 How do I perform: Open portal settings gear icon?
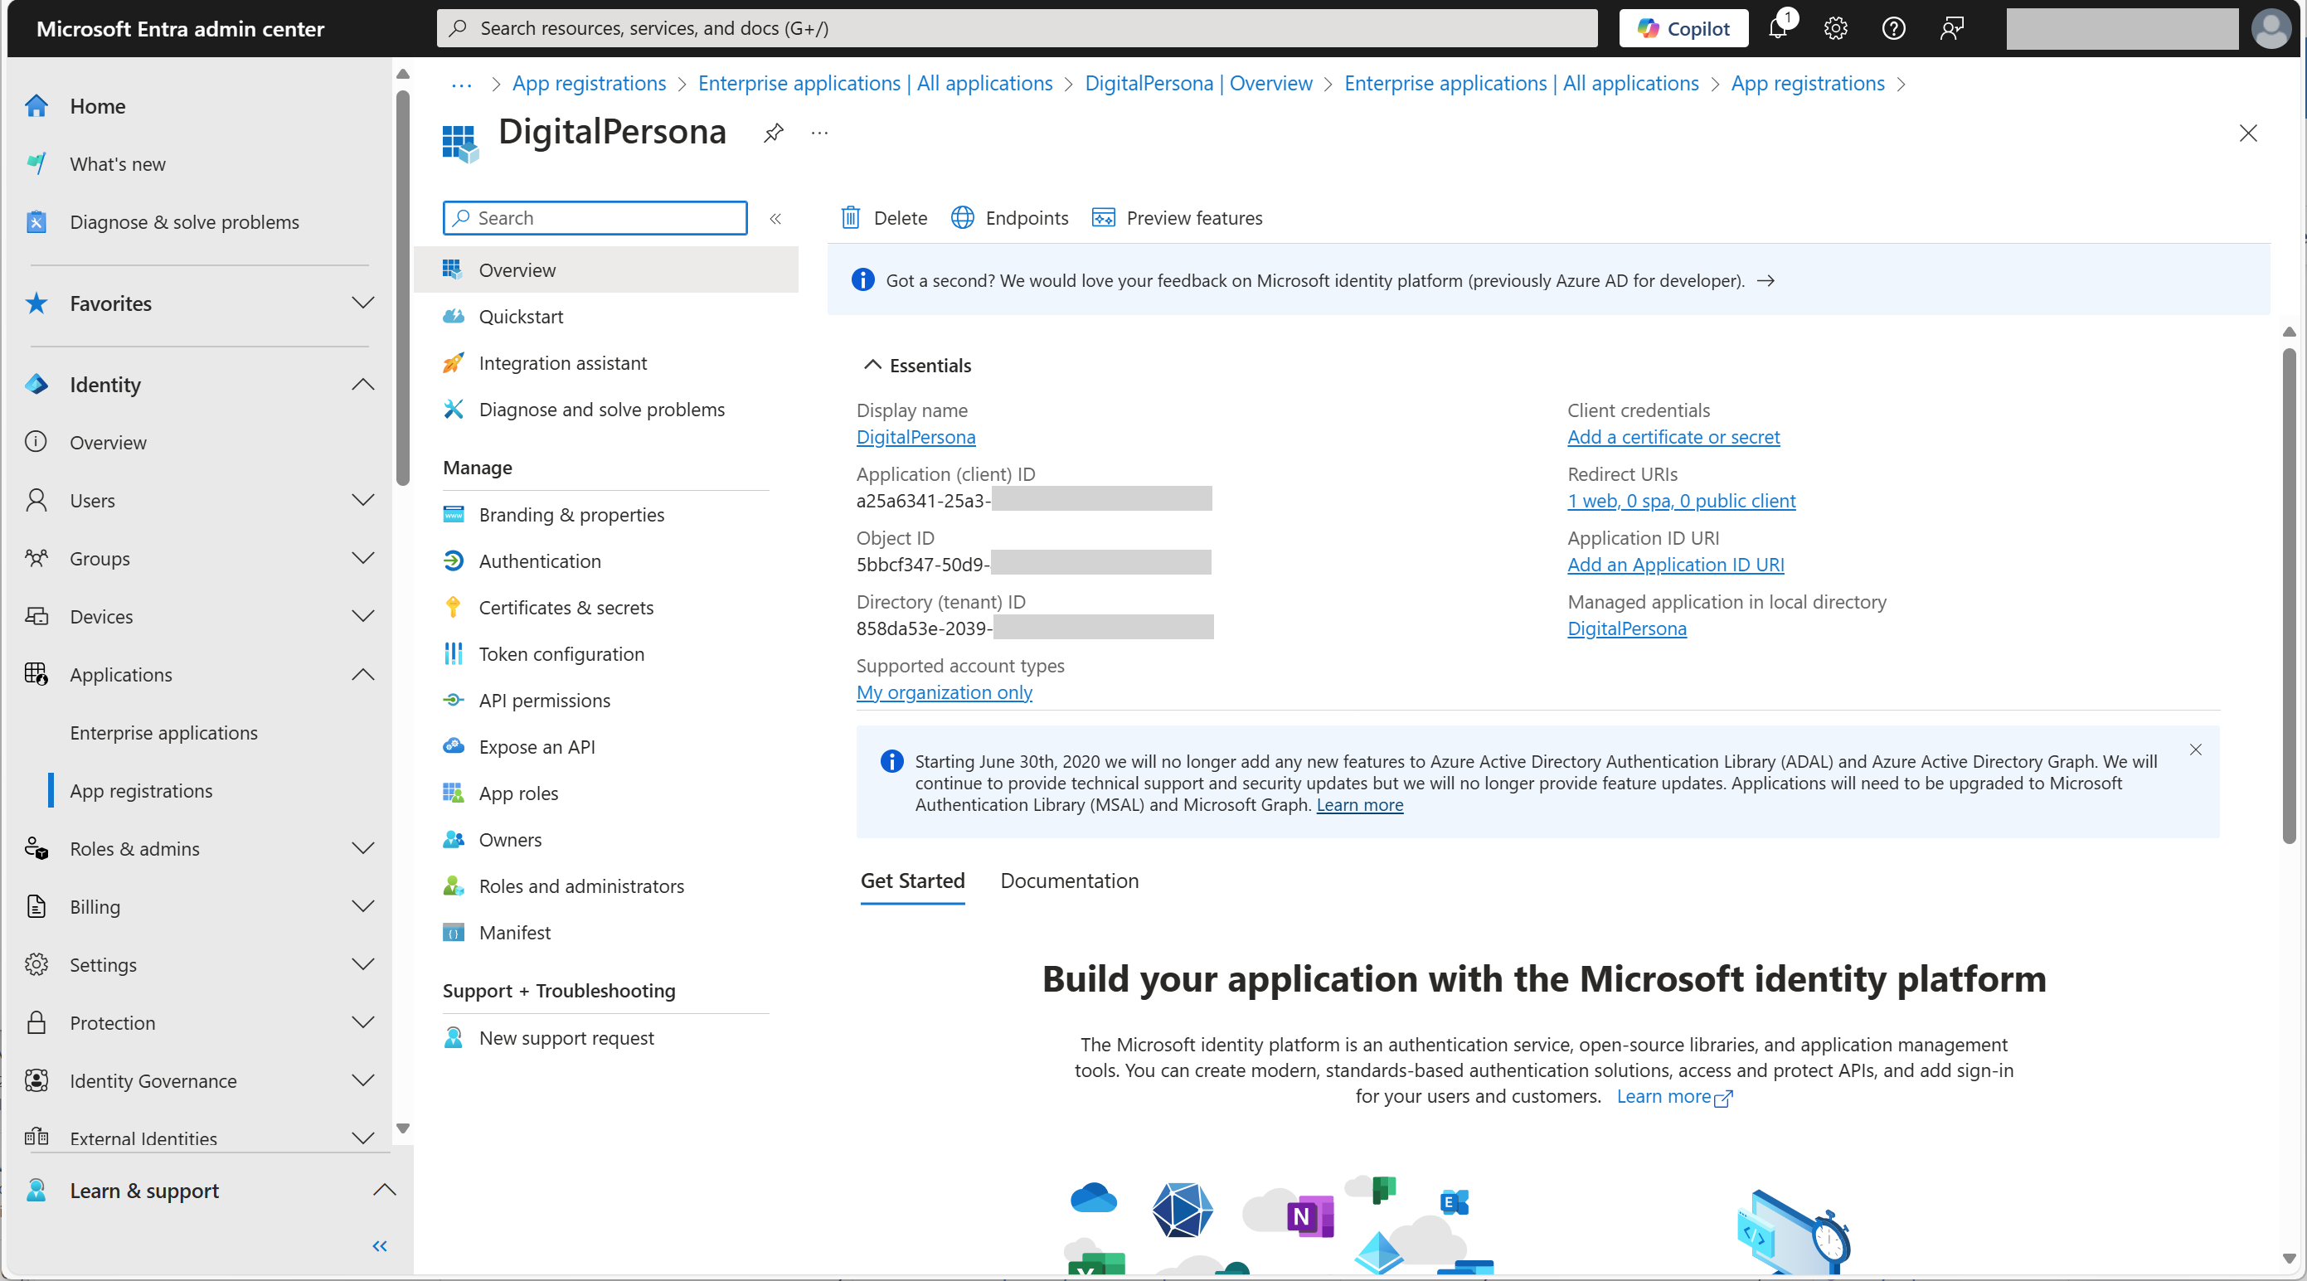tap(1835, 29)
